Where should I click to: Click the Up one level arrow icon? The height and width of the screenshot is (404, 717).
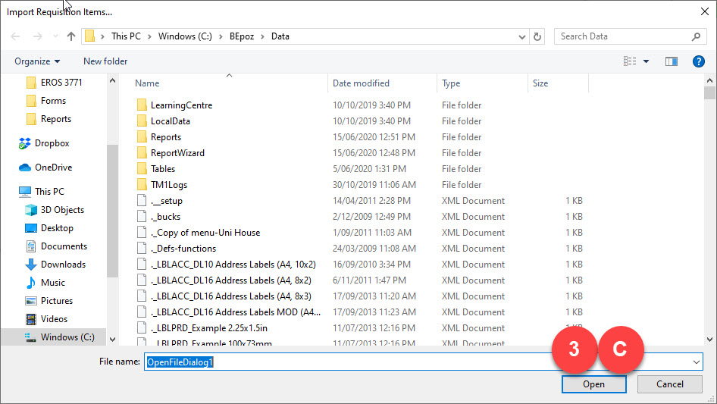pyautogui.click(x=71, y=36)
